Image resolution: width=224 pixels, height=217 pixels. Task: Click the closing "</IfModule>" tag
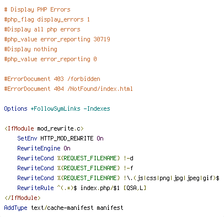point(23,198)
